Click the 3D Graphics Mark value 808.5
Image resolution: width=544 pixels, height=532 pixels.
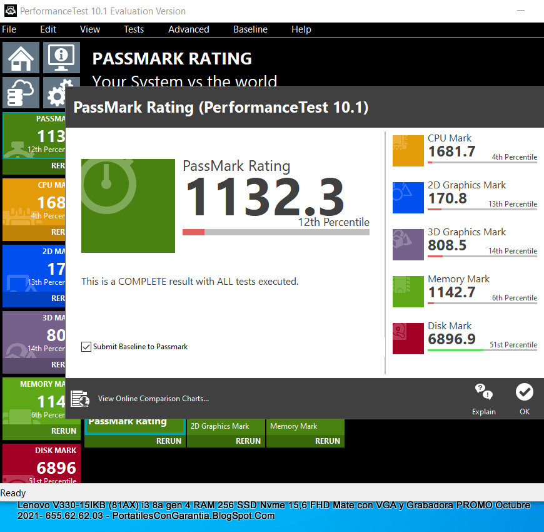point(447,245)
